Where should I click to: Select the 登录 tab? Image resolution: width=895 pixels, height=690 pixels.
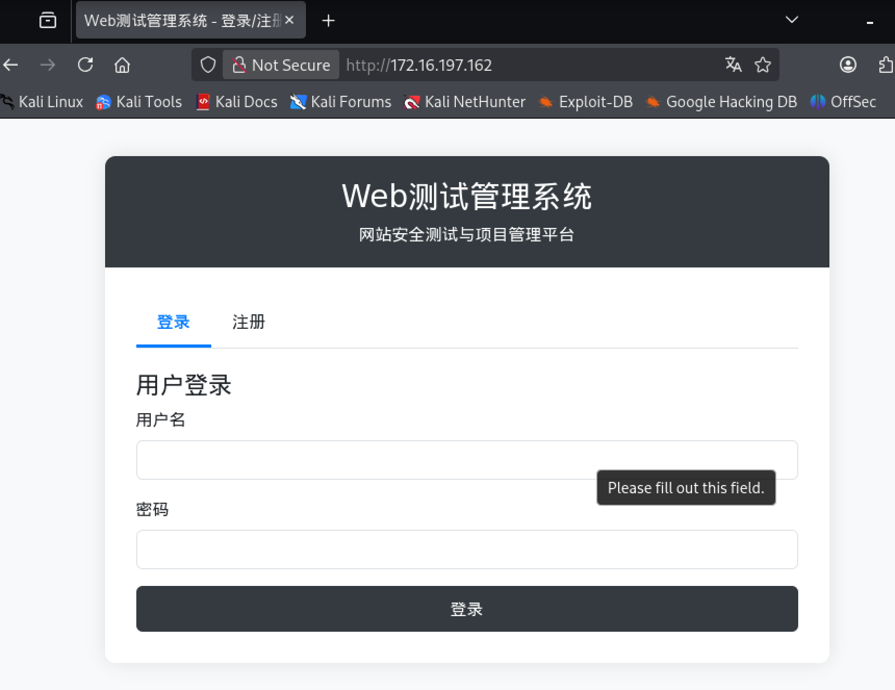click(x=173, y=322)
